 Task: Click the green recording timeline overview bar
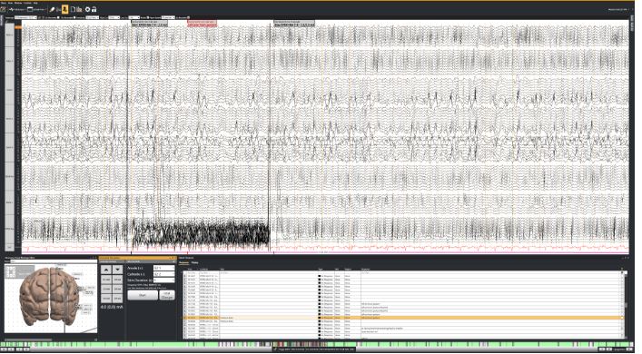[315, 345]
